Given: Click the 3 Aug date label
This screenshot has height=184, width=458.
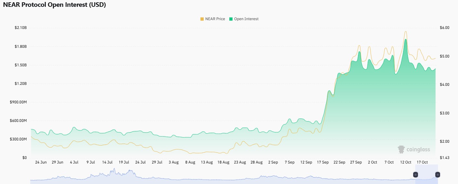Looking at the screenshot, I should tap(173, 162).
